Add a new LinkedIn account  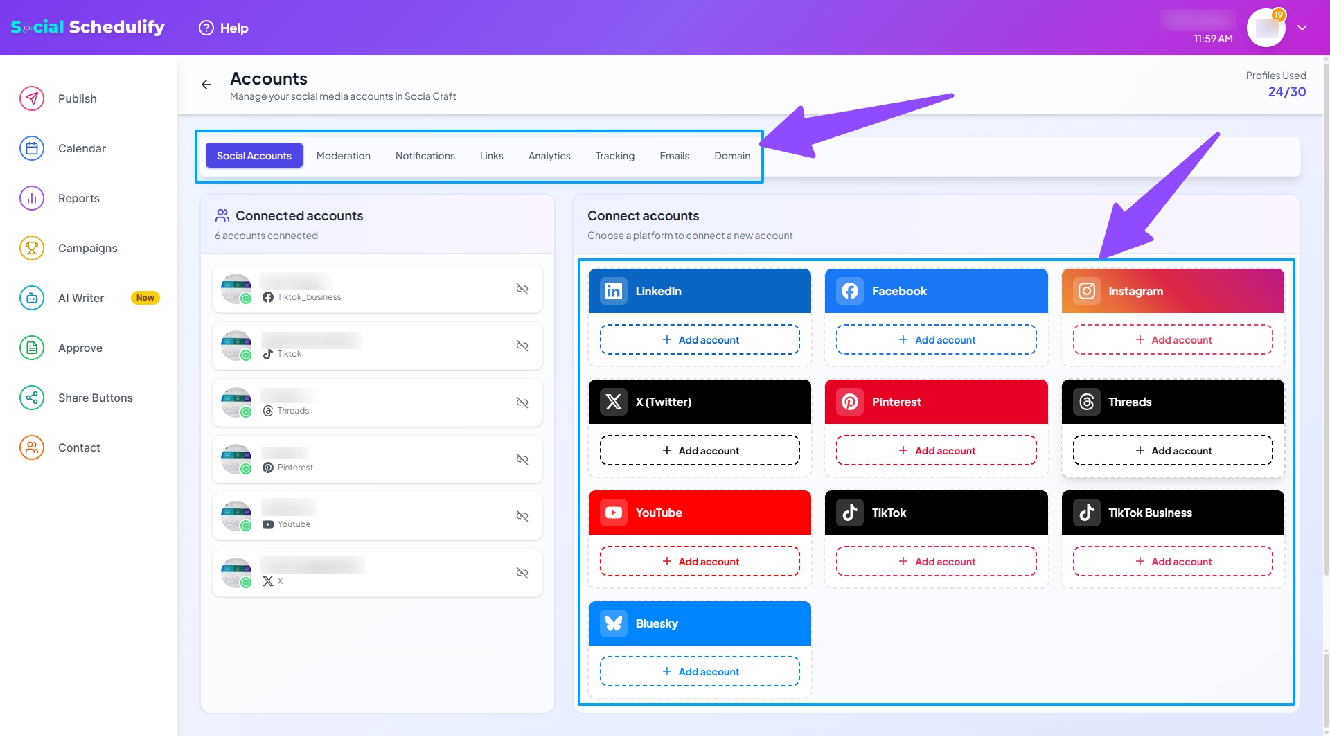pos(700,339)
